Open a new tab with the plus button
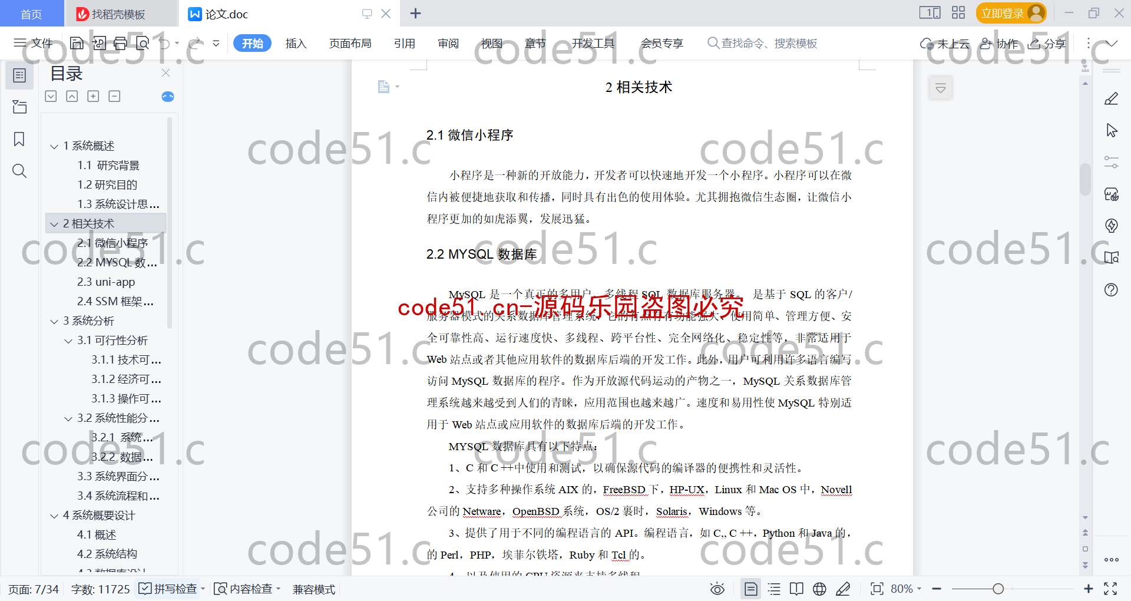 pyautogui.click(x=415, y=13)
